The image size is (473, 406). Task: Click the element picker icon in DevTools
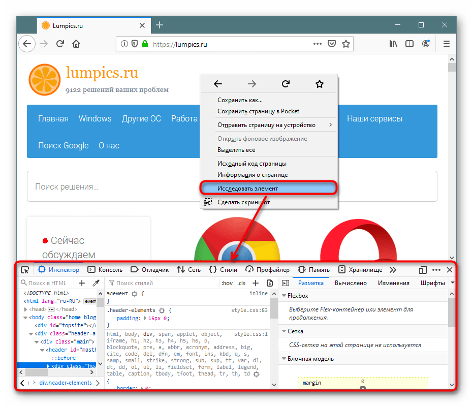tap(24, 270)
